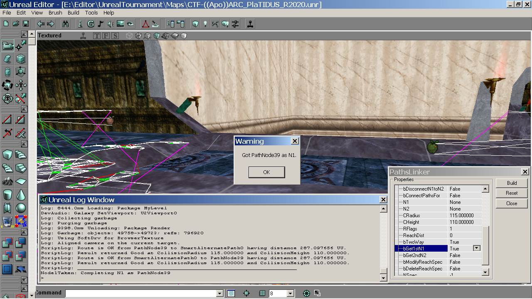Open the File menu
The width and height of the screenshot is (532, 299).
7,13
